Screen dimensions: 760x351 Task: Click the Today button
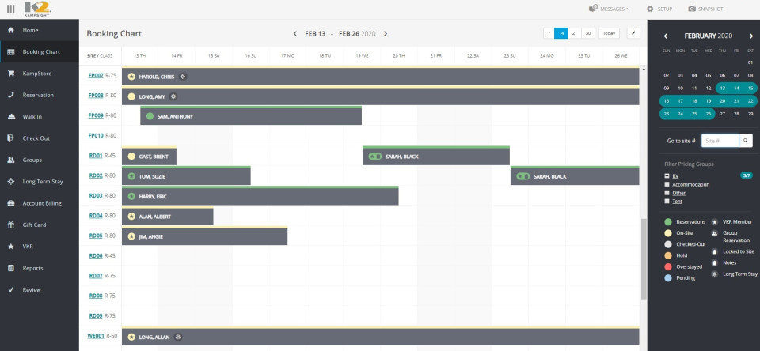click(609, 33)
